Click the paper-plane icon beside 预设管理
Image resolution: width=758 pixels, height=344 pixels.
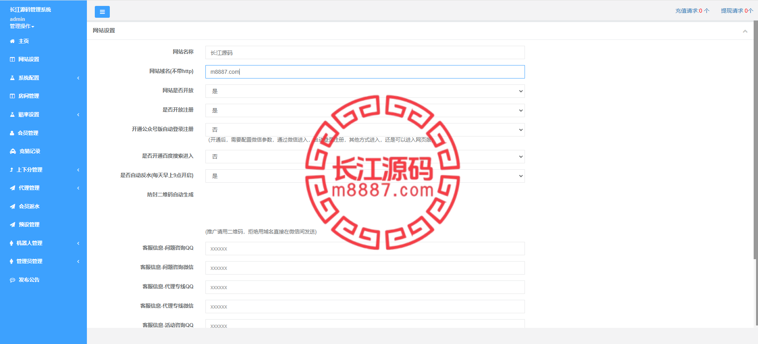13,224
